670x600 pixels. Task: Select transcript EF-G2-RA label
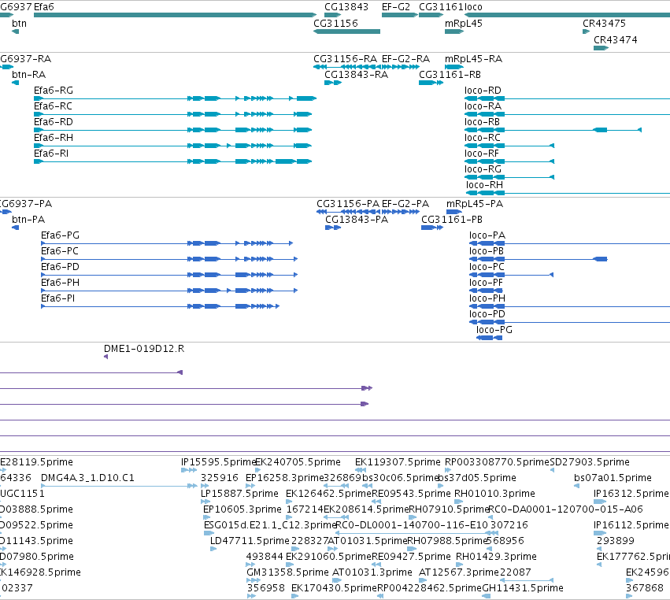tap(405, 59)
